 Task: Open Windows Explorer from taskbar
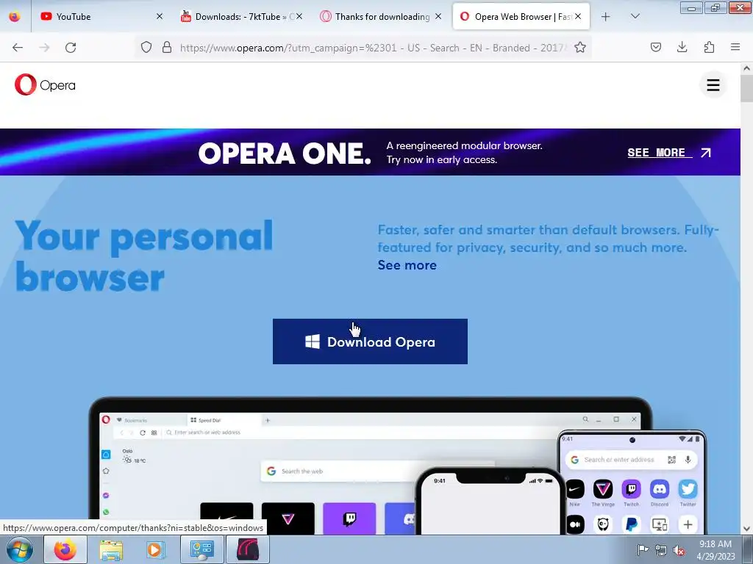[x=111, y=549]
